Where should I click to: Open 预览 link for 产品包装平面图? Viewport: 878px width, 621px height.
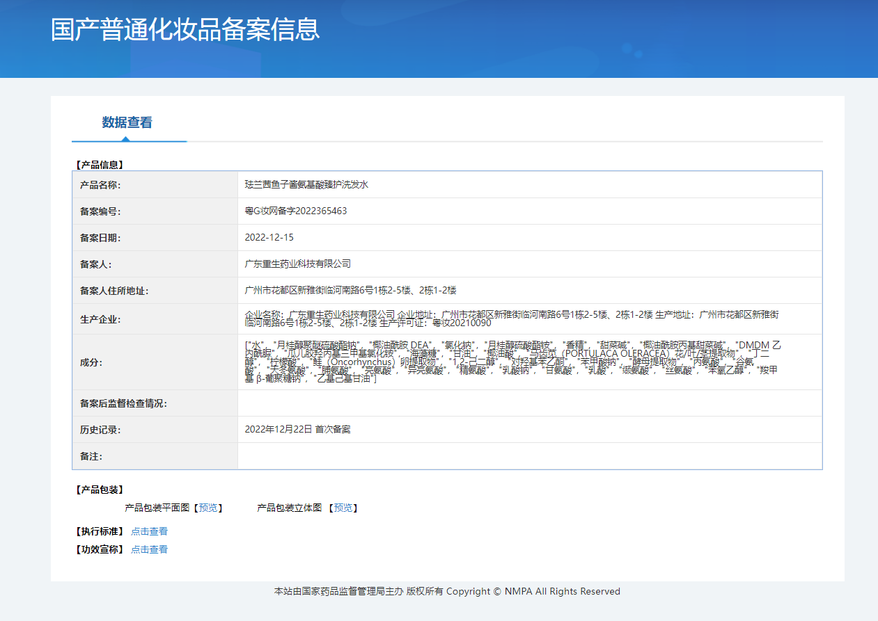click(x=207, y=508)
